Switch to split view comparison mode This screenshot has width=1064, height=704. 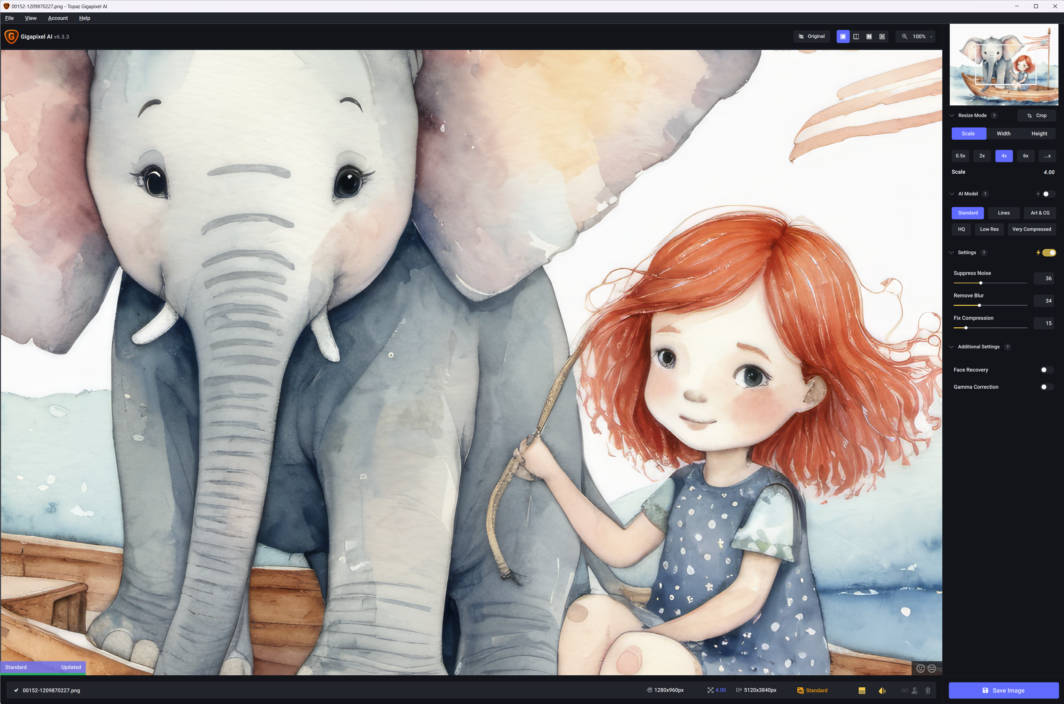tap(856, 36)
